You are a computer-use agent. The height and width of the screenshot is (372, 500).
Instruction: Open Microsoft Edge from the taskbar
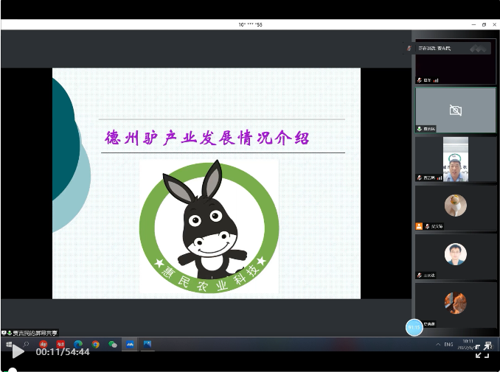(x=78, y=344)
